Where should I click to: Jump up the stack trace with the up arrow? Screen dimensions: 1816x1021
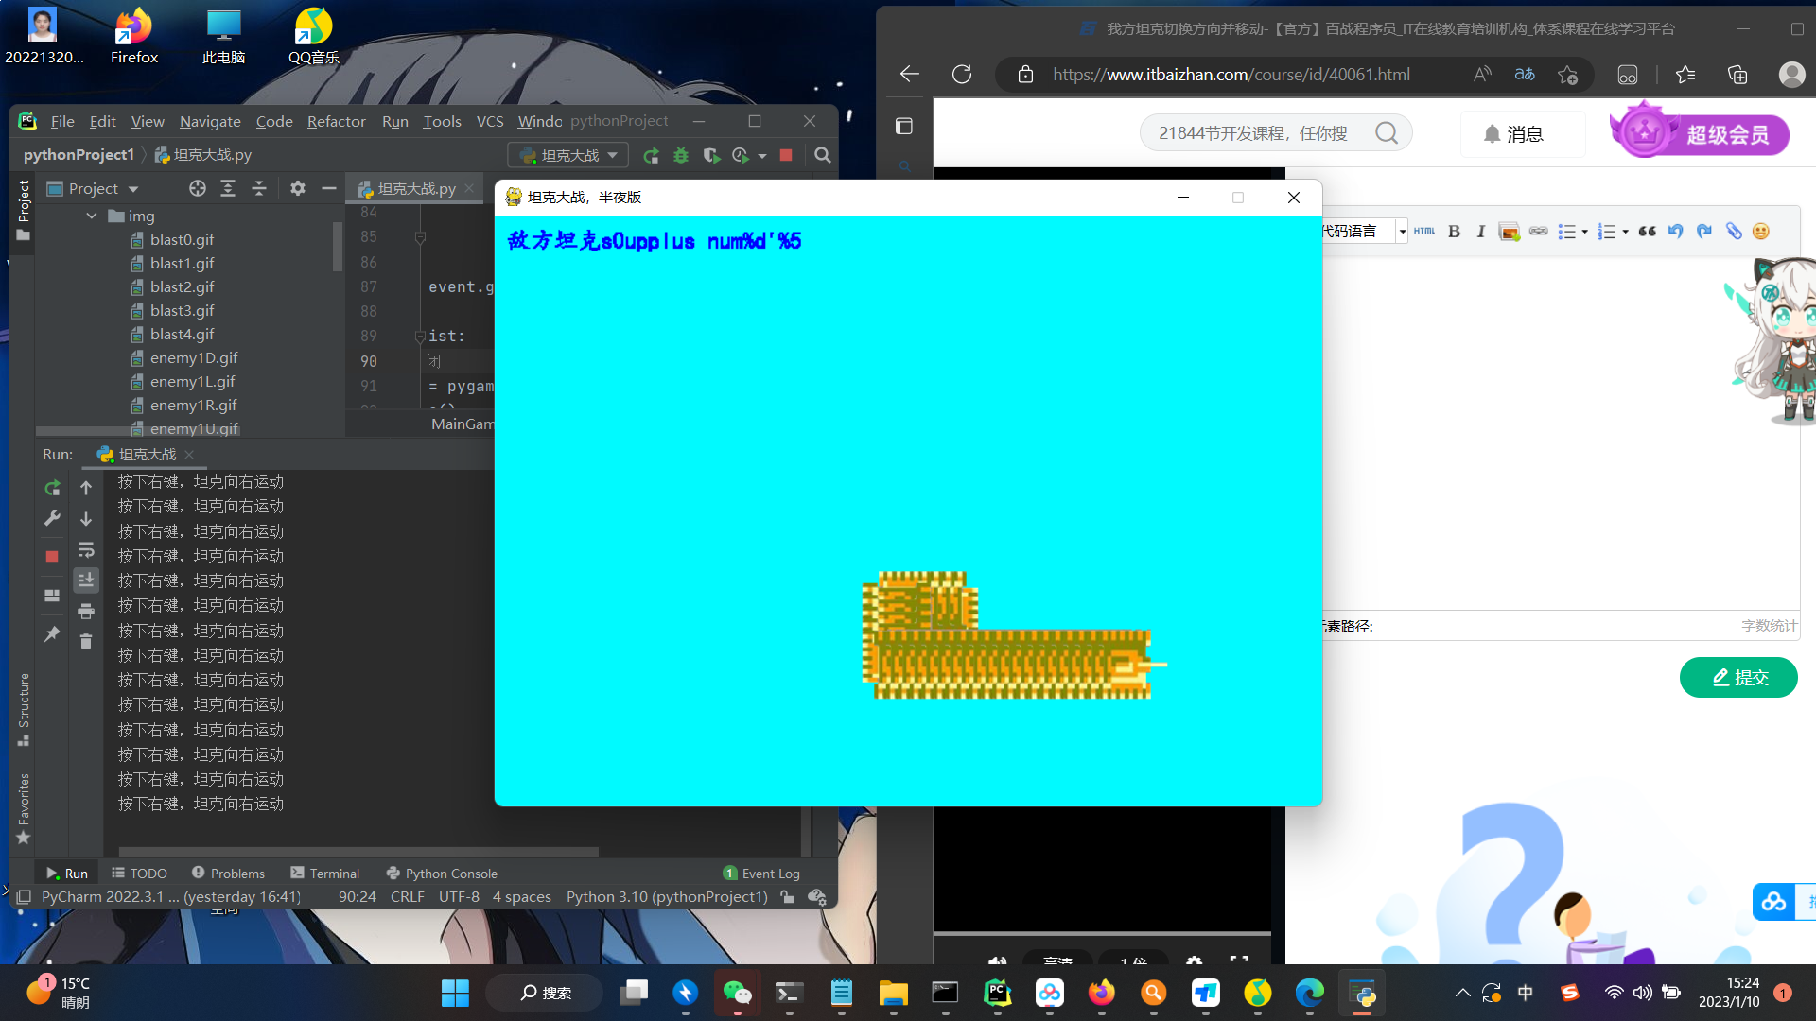(x=86, y=488)
